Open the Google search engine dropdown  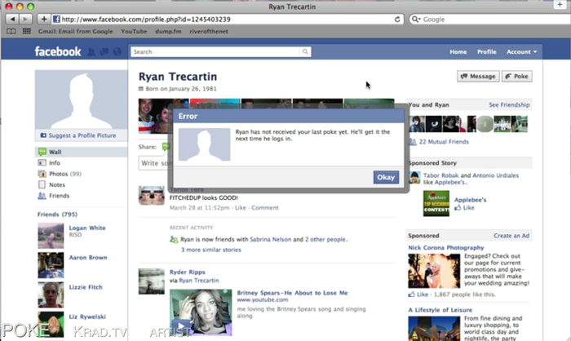[x=415, y=20]
